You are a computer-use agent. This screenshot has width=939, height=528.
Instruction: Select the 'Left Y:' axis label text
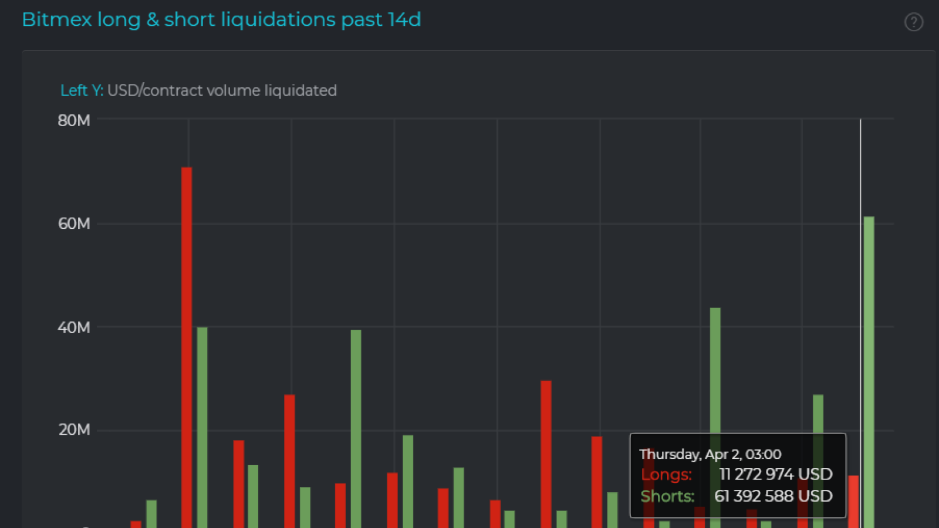point(82,90)
